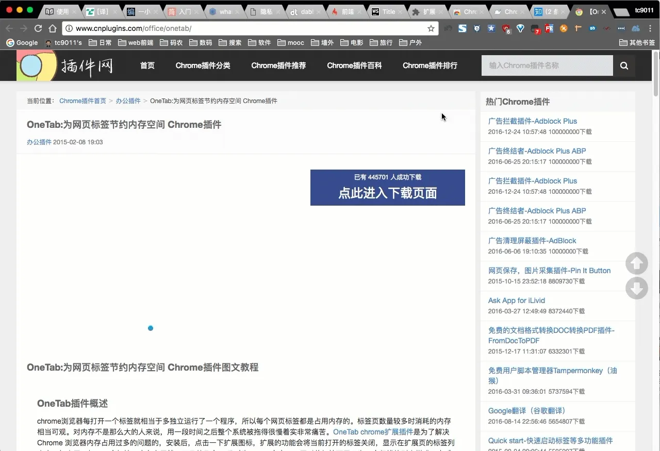The height and width of the screenshot is (451, 660).
Task: Bookmark this page with the star icon
Action: pos(431,28)
